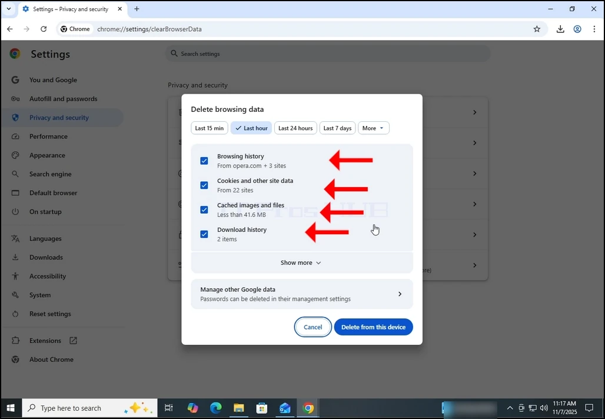Select the Last hour time range
The image size is (605, 419).
click(x=251, y=128)
